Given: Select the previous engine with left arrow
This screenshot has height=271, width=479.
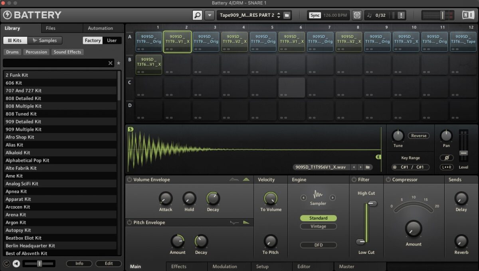Looking at the screenshot, I should point(303,197).
